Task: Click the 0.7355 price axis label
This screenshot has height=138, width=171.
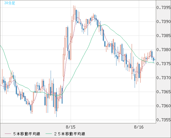Action: (164, 120)
